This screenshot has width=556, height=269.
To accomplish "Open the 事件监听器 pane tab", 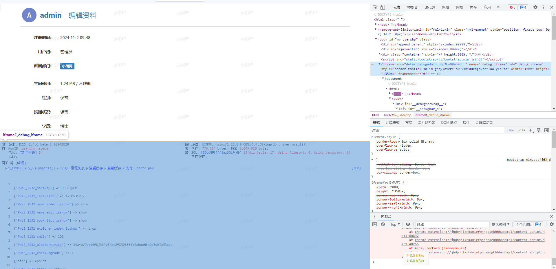I will 427,123.
